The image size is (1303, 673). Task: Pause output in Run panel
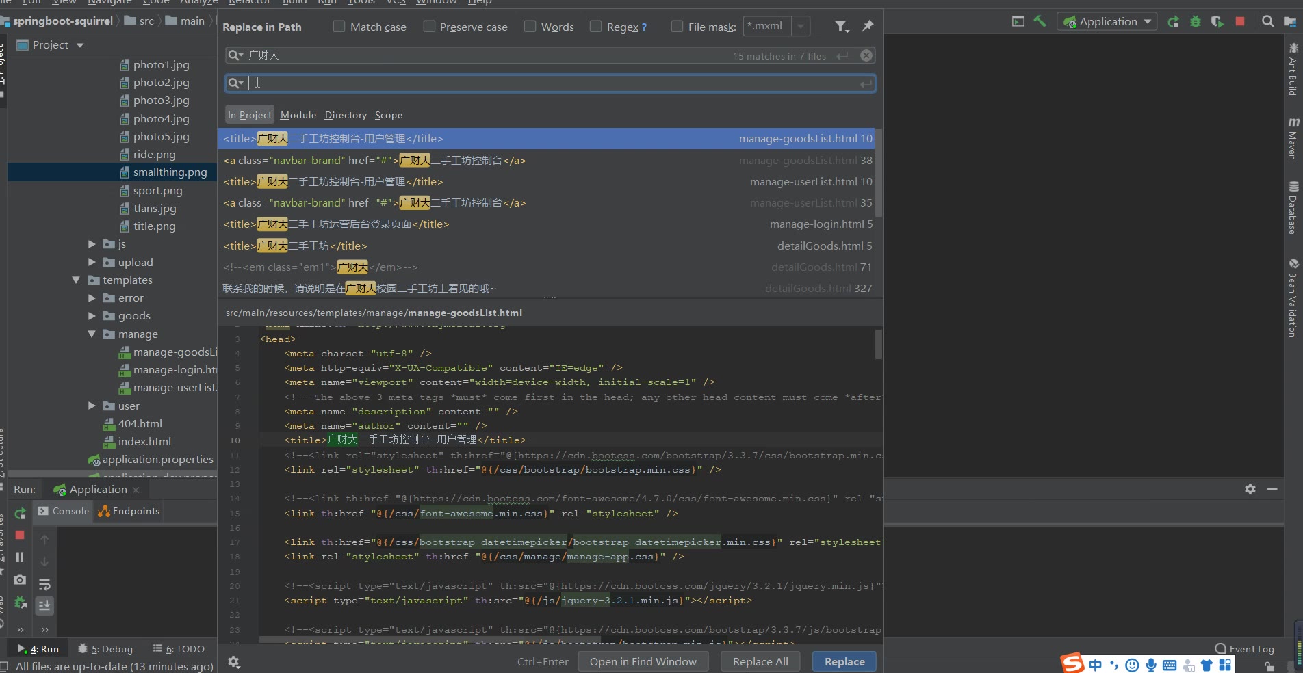pos(20,557)
